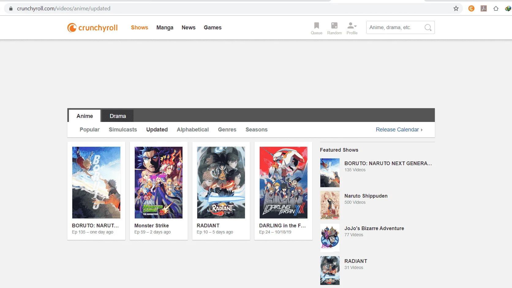Click the RADIANT title under its poster
The width and height of the screenshot is (512, 288).
pyautogui.click(x=208, y=225)
